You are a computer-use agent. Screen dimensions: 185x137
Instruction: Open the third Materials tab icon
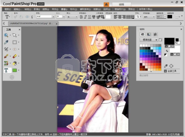tap(155, 34)
